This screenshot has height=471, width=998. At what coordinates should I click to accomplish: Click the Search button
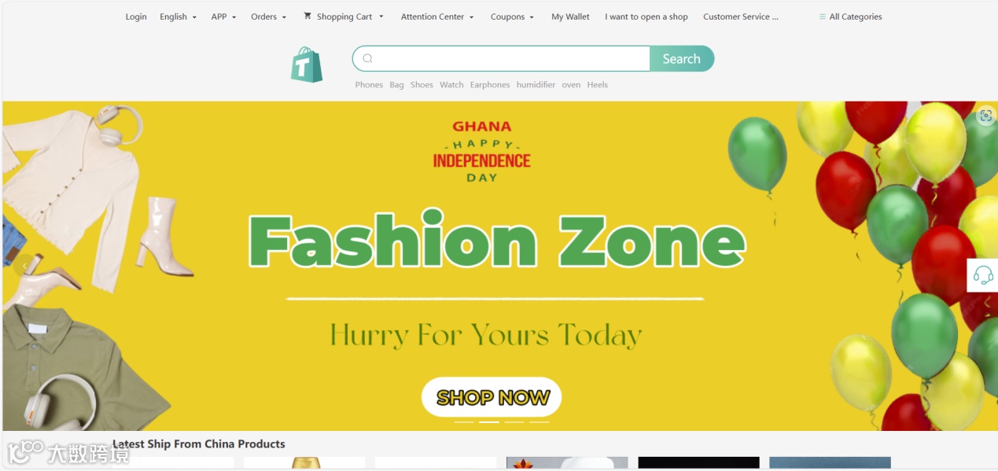click(681, 58)
